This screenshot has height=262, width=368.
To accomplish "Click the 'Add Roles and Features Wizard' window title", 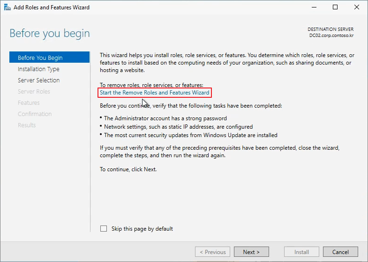I will tap(52, 7).
